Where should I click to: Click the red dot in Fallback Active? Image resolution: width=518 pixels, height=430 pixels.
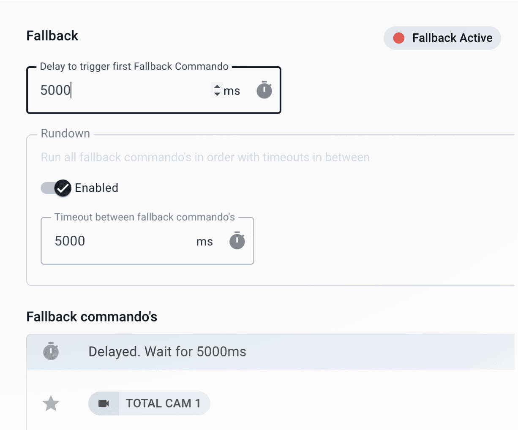pos(398,38)
